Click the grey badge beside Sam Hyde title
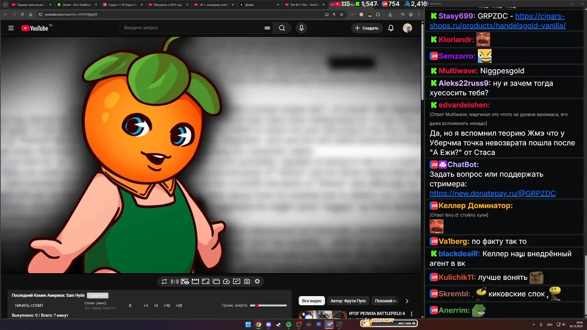This screenshot has width=587, height=330. pos(98,296)
